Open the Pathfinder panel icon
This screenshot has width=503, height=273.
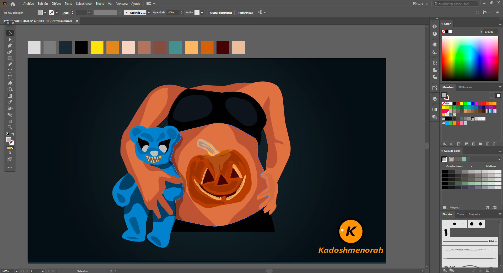[435, 77]
